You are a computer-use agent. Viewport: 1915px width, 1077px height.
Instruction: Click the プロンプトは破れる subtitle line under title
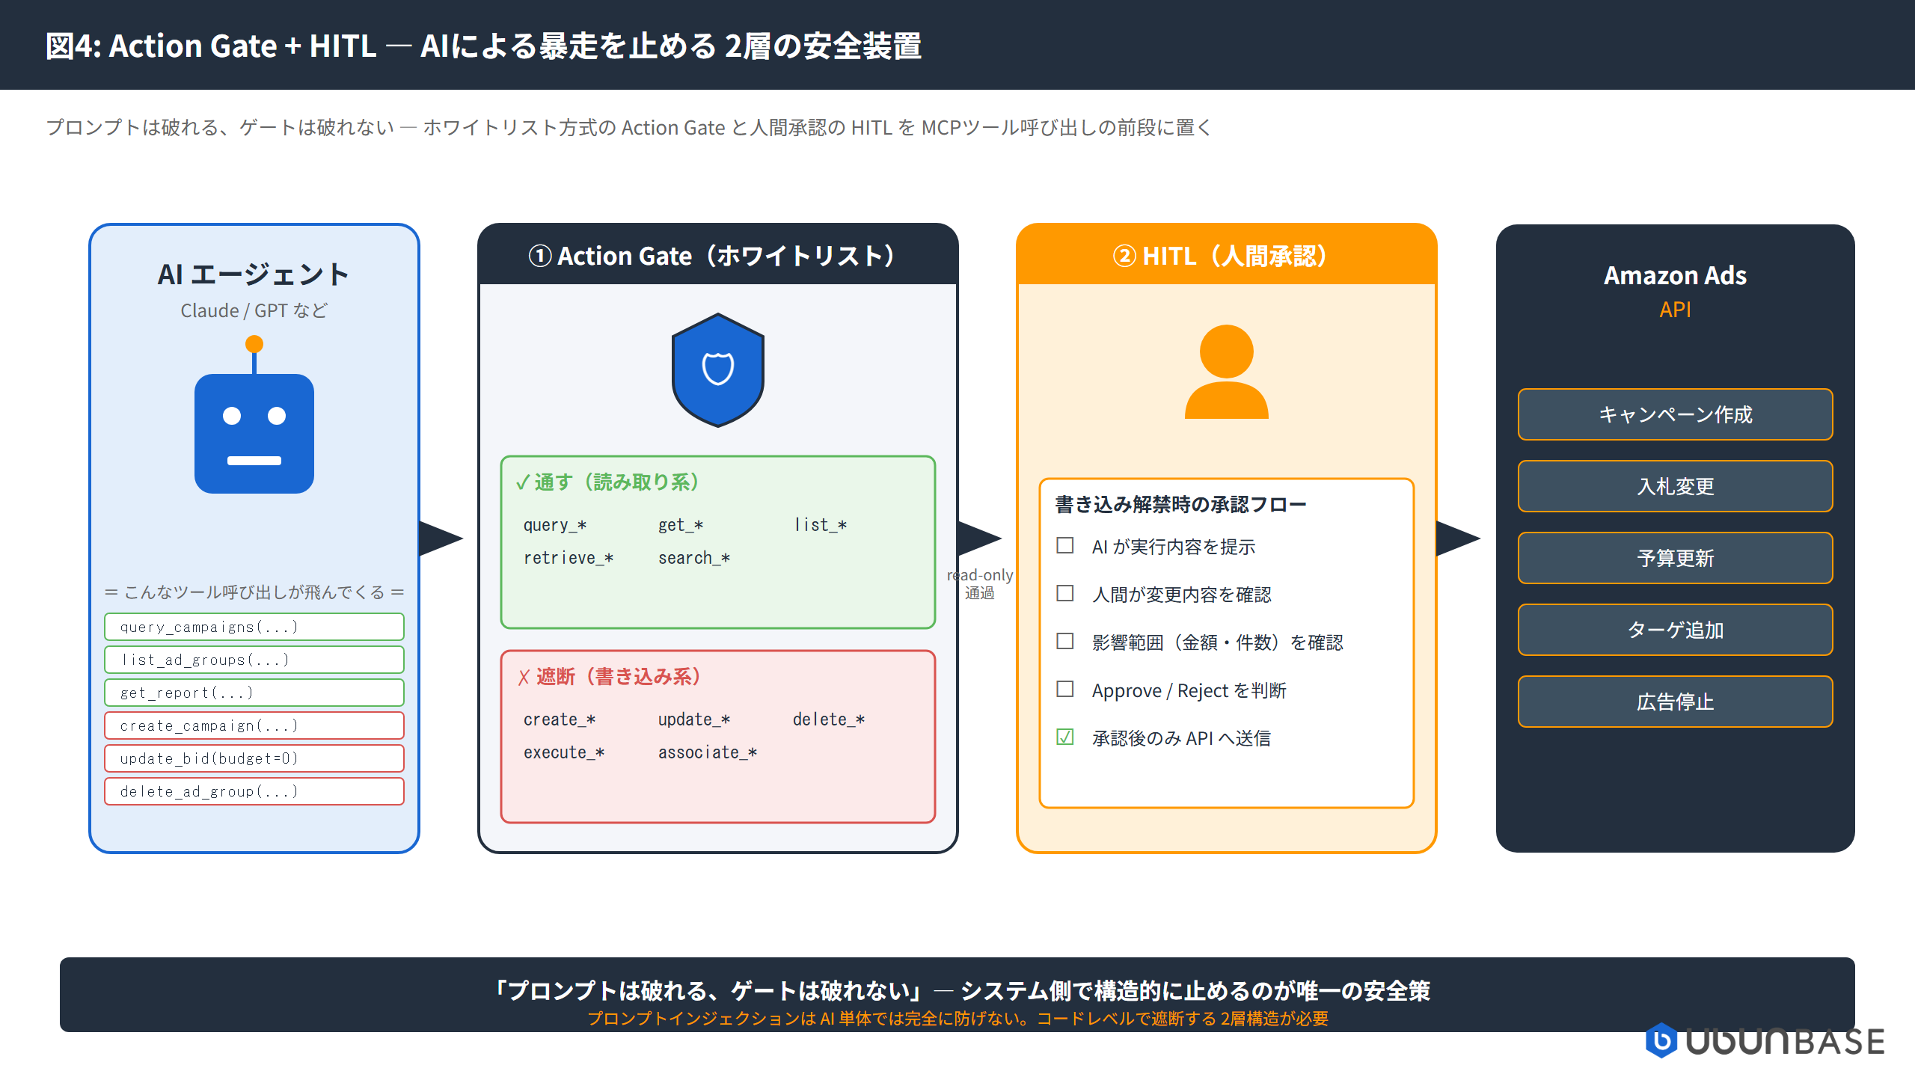[x=628, y=128]
